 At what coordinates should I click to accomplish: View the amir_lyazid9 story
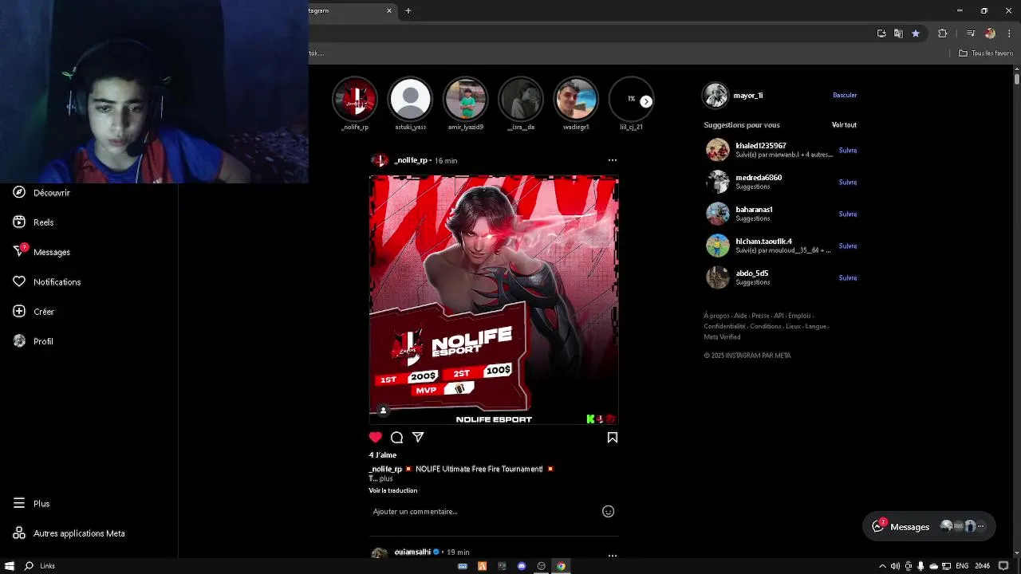click(x=465, y=100)
